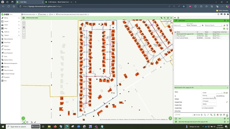Collapse the Red Sunset Dr SW details section
Viewport: 230px width, 129px height.
click(227, 88)
